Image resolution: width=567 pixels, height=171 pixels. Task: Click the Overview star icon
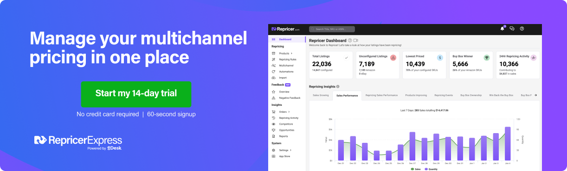click(x=273, y=92)
